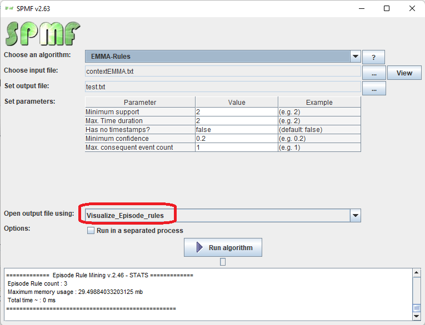Screen dimensions: 425x325
Task: Click the SPMF window title bar icon
Action: pos(9,8)
